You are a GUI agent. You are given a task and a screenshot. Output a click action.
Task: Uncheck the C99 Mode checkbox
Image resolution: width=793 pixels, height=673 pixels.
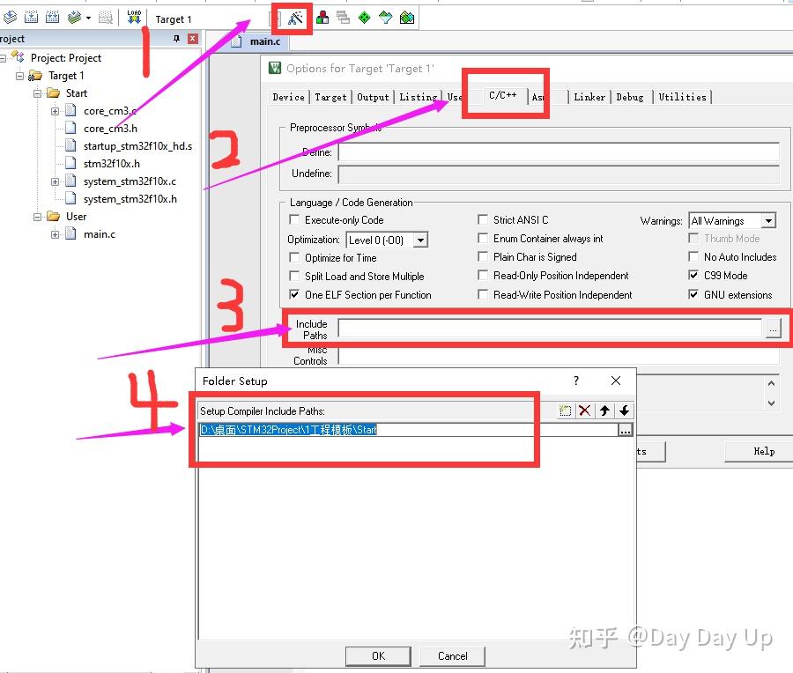(693, 275)
